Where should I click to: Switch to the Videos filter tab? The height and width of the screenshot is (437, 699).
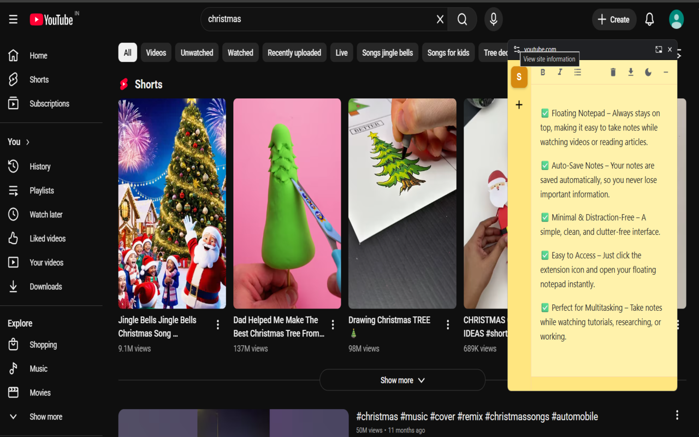[156, 52]
